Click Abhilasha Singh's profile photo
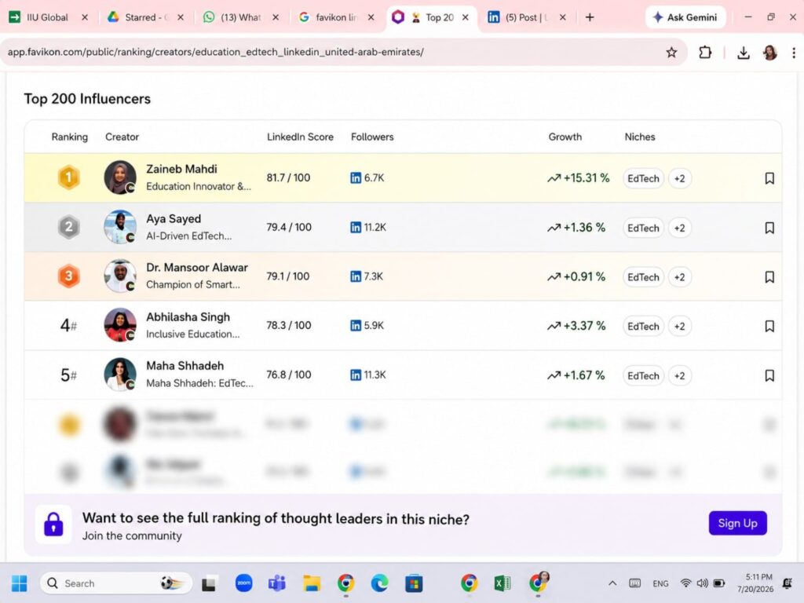The image size is (804, 603). (120, 325)
